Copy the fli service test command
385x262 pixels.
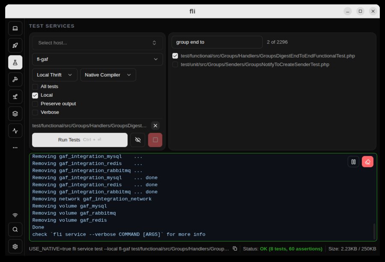tap(234, 248)
